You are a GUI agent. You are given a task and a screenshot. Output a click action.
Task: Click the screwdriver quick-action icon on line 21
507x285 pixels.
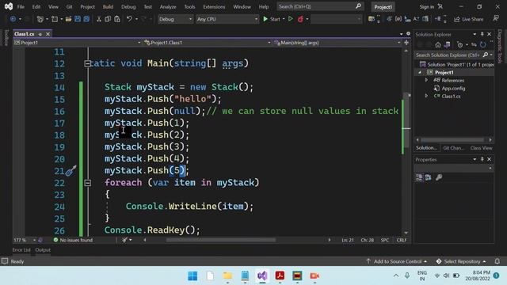[71, 170]
